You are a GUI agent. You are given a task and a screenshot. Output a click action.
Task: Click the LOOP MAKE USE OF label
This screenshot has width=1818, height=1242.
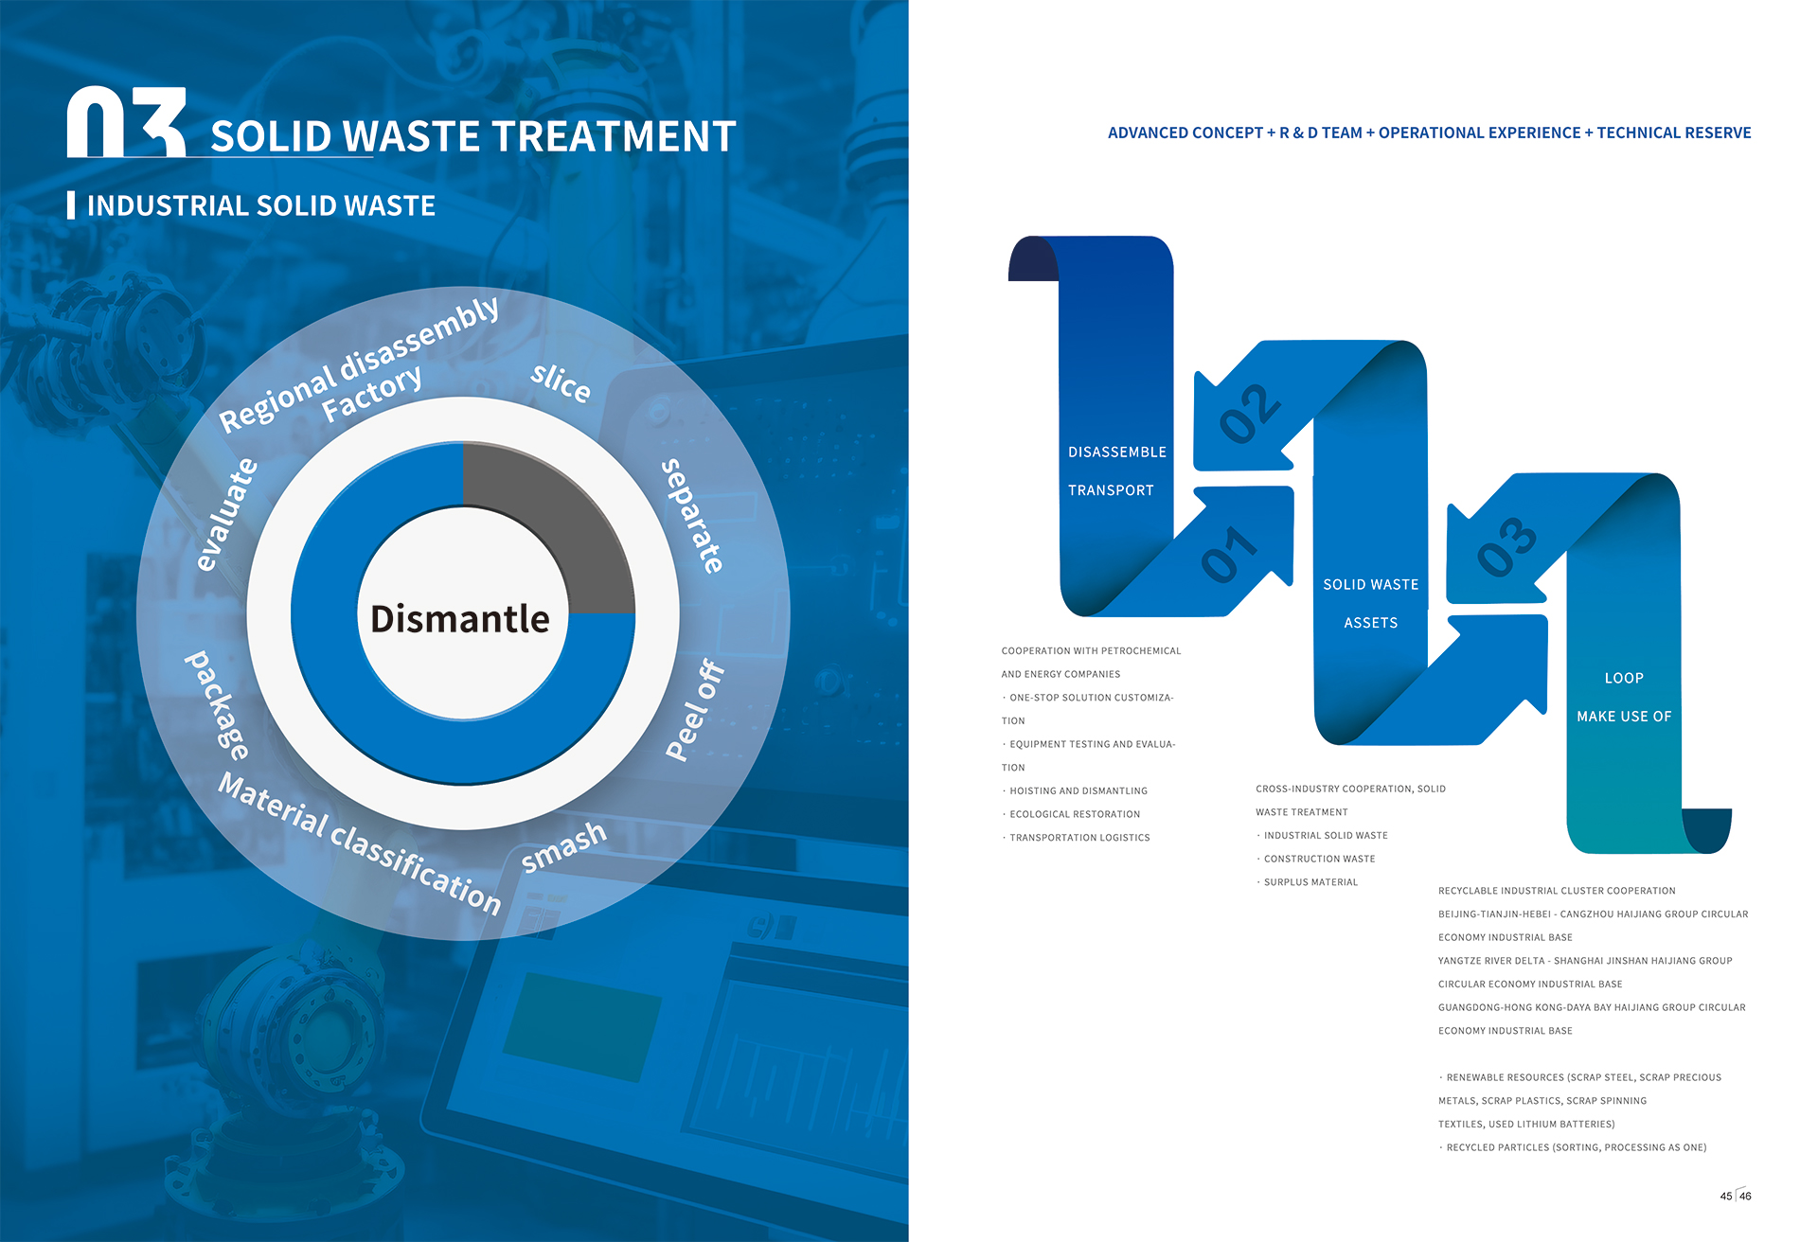[1623, 697]
